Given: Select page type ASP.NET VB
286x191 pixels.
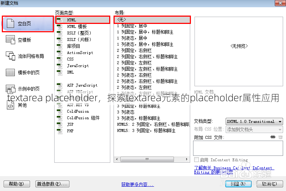Looking at the screenshot, I should click(x=78, y=105).
